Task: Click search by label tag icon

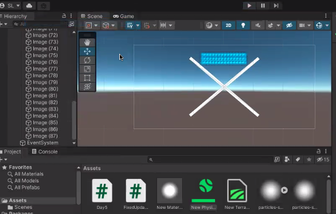Action: [298, 159]
